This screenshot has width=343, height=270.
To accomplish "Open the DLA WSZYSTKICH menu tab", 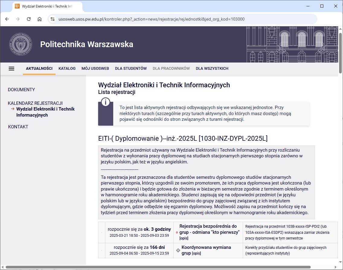I will pos(212,69).
